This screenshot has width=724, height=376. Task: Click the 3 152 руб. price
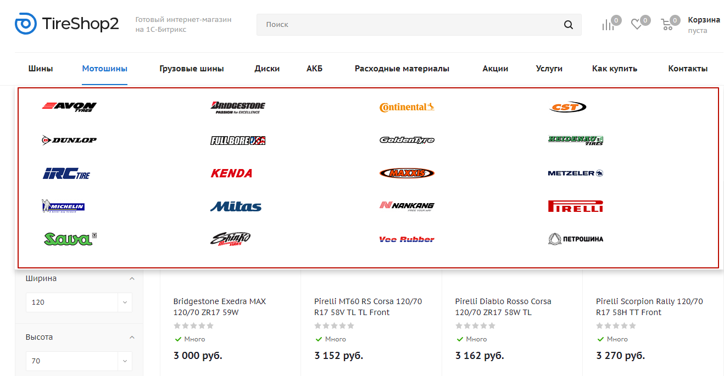(x=339, y=356)
